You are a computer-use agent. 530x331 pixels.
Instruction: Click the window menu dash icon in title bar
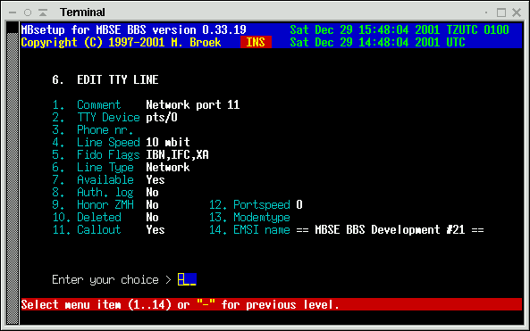(13, 12)
